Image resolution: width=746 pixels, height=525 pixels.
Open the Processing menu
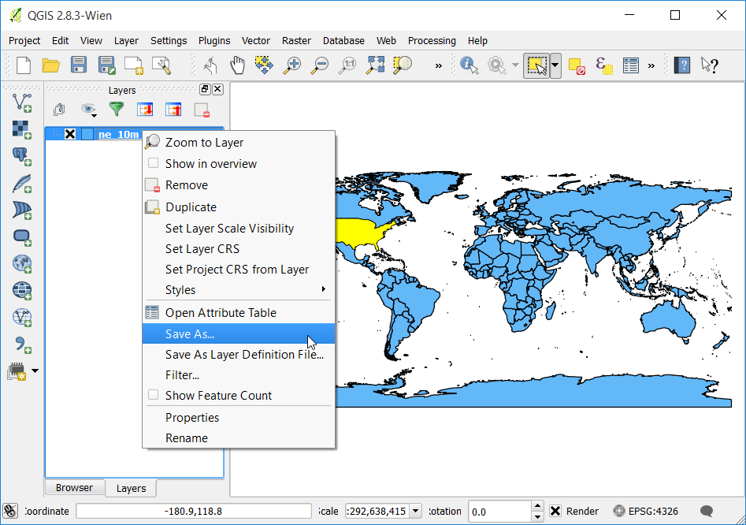(432, 41)
